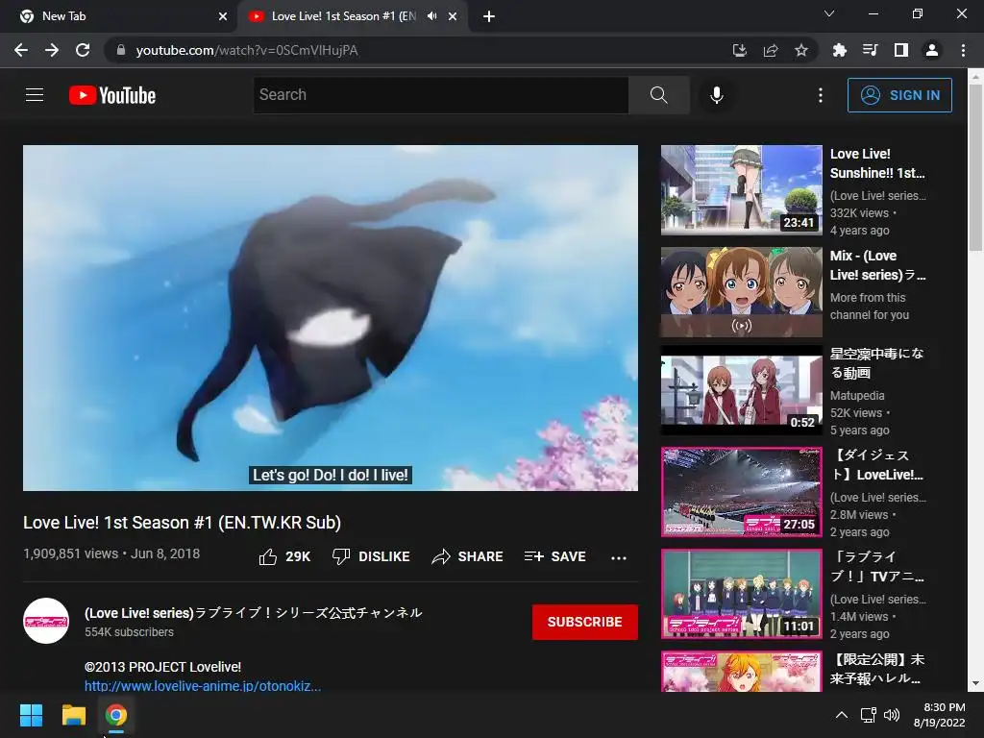984x738 pixels.
Task: Subscribe to the Love Live channel
Action: (585, 622)
